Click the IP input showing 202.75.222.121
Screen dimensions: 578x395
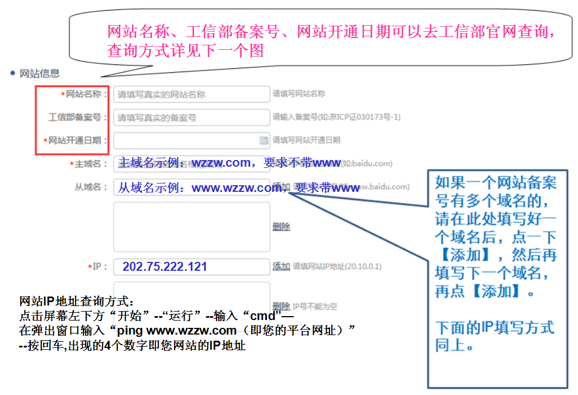coord(191,267)
